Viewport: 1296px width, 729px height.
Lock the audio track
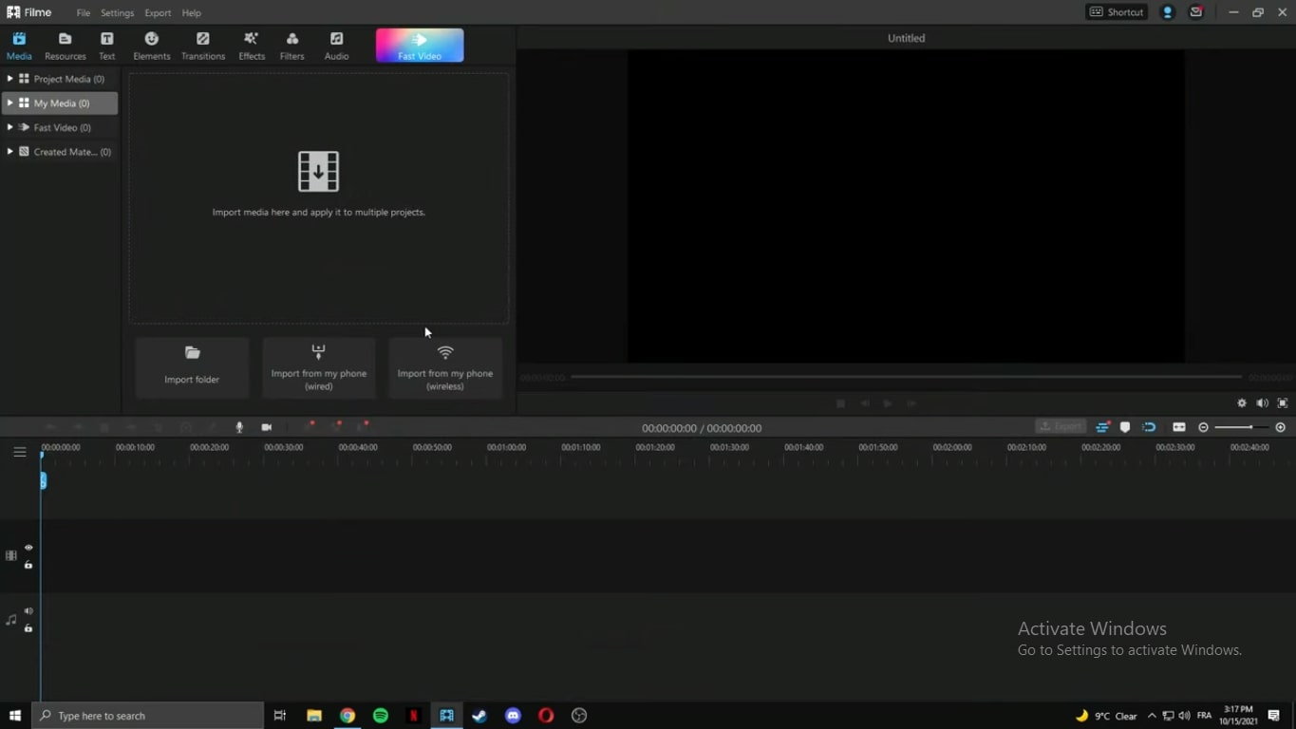coord(28,628)
